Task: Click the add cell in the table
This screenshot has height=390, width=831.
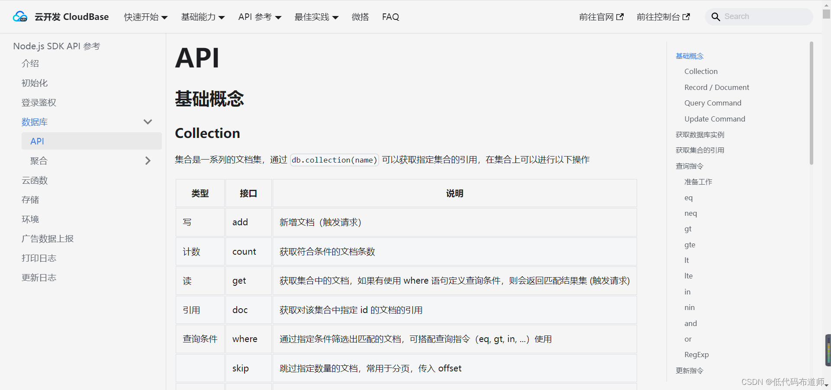Action: (x=248, y=222)
